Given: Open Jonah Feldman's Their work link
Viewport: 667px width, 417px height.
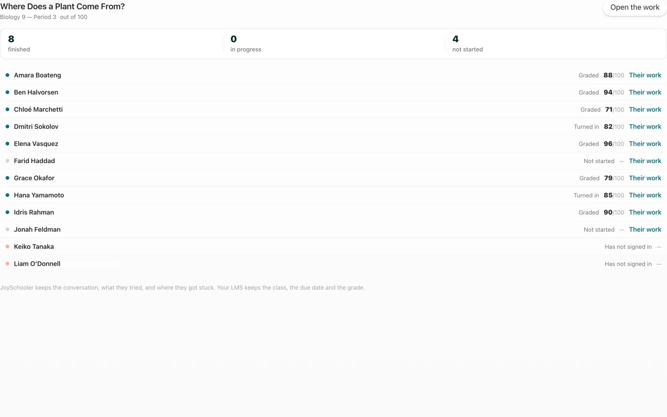Looking at the screenshot, I should click(645, 229).
